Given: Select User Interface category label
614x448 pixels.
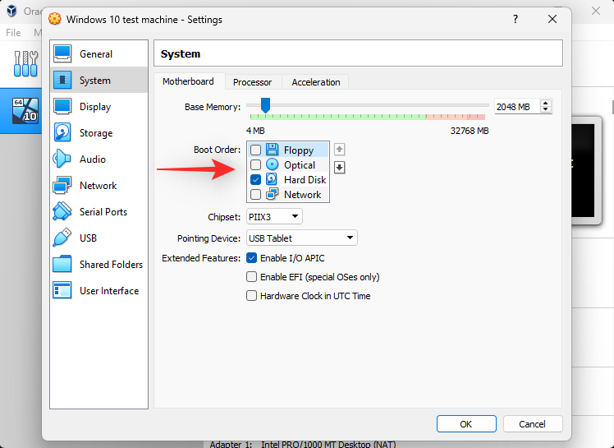Looking at the screenshot, I should click(x=109, y=291).
